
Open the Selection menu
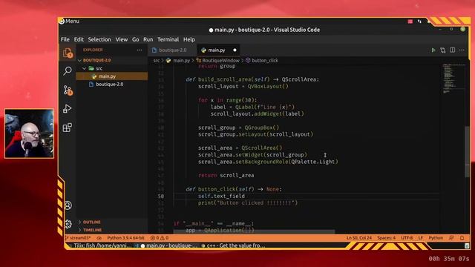pyautogui.click(x=99, y=39)
